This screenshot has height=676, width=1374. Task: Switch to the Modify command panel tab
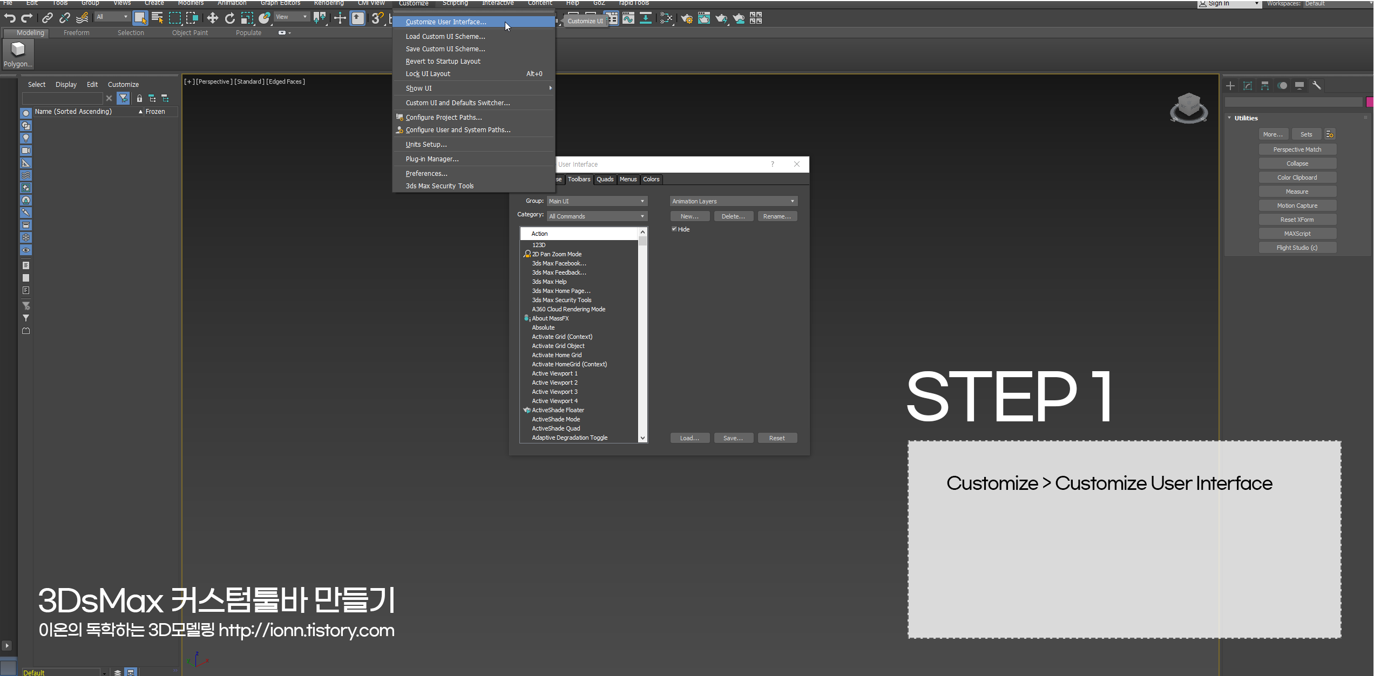[1248, 85]
